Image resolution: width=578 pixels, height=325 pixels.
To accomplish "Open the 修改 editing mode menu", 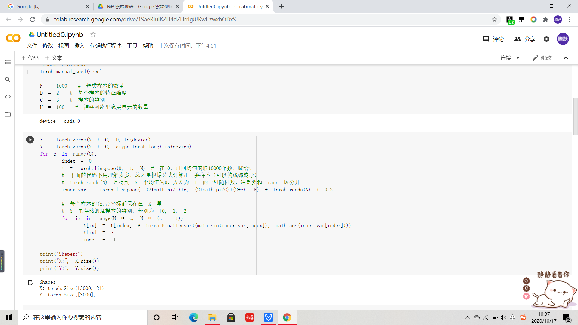I will tap(542, 58).
